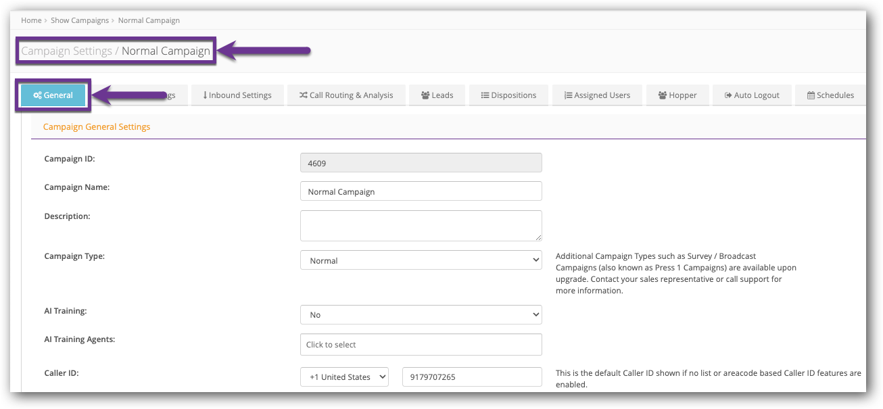
Task: Click the down-arrow icon beside Inbound Settings
Action: 205,95
